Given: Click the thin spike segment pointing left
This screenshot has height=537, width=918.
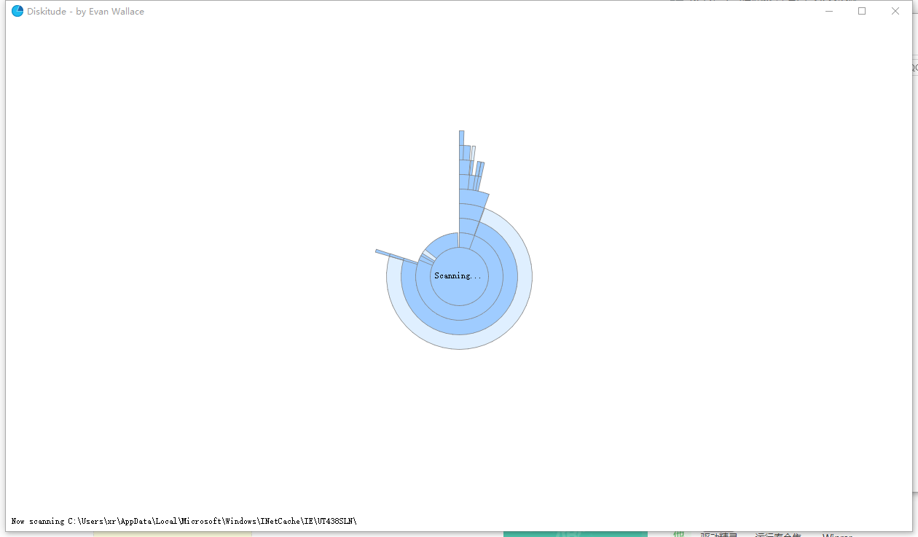Looking at the screenshot, I should [383, 253].
